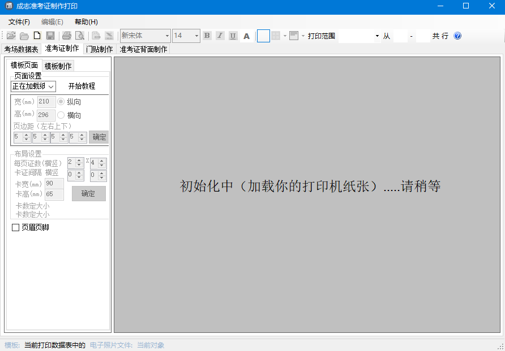Screen dimensions: 505x351
Task: Open print preview
Action: (x=80, y=35)
